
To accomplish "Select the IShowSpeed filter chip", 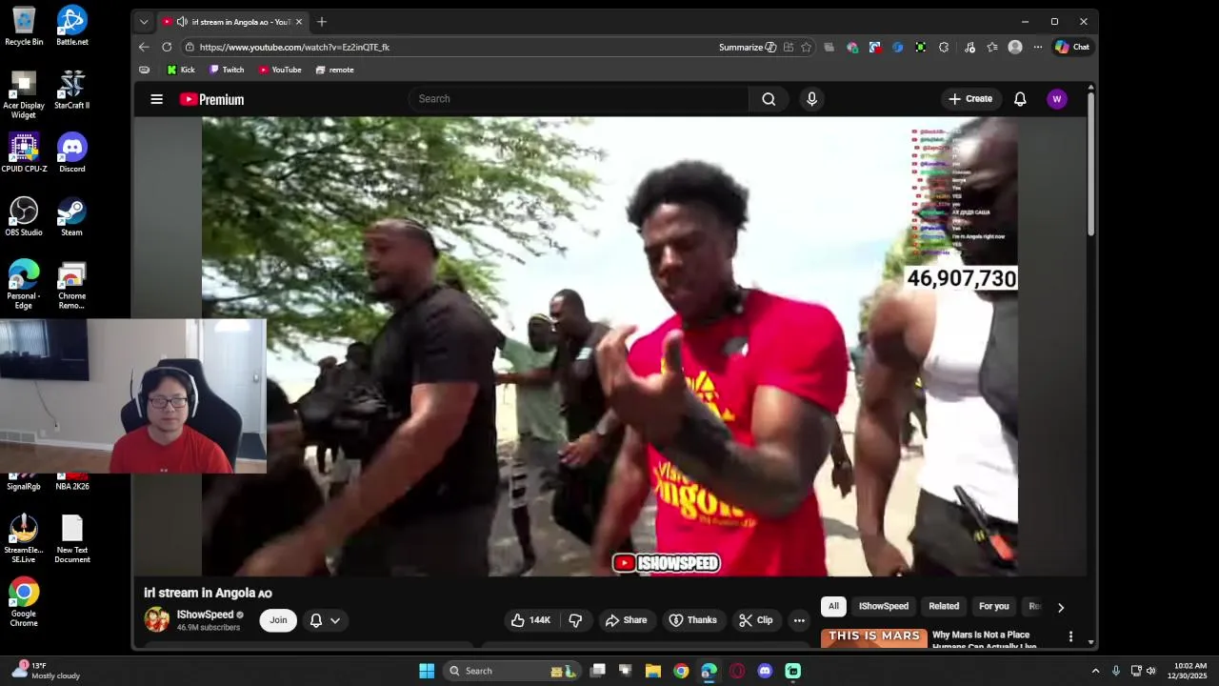I will pos(884,606).
